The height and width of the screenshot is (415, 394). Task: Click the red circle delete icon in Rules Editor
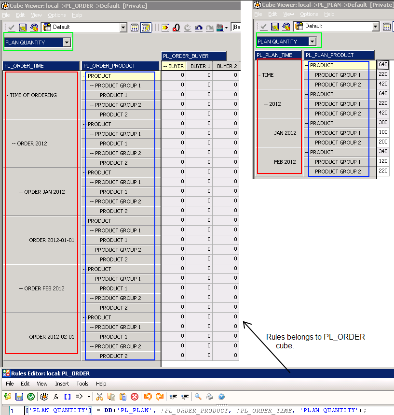[135, 397]
